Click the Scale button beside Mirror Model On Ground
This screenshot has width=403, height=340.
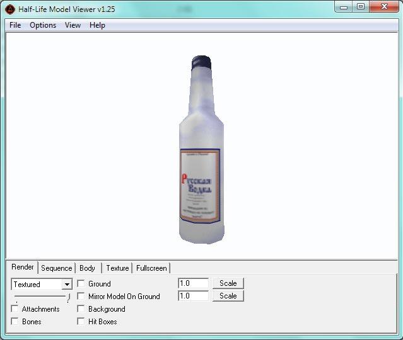click(228, 296)
